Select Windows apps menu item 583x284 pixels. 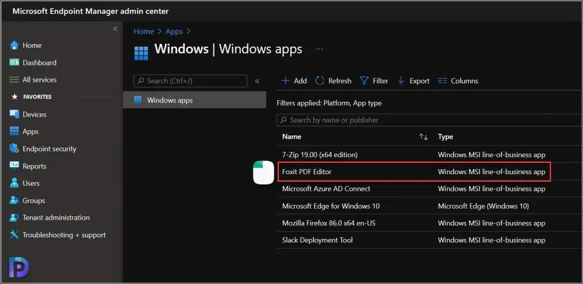195,100
